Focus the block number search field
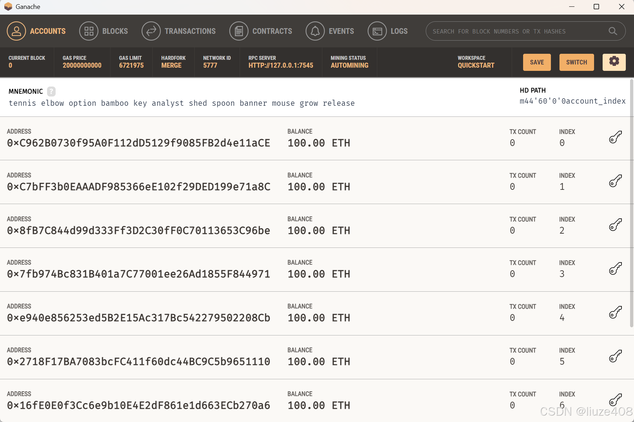Image resolution: width=634 pixels, height=422 pixels. click(517, 31)
